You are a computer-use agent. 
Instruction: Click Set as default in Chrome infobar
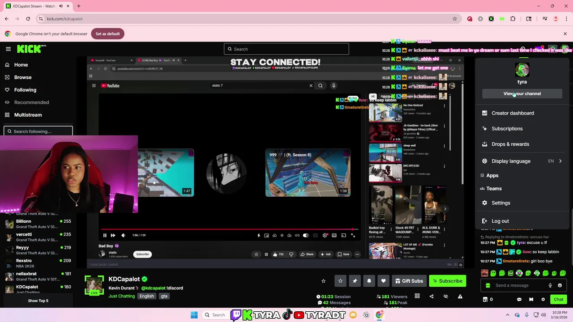pyautogui.click(x=108, y=34)
